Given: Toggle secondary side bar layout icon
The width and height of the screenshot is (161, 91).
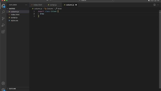Looking at the screenshot, I should 155,1.
